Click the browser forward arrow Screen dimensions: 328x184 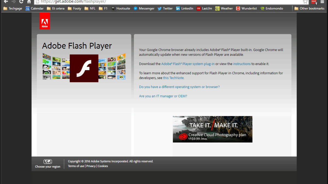[14, 1]
